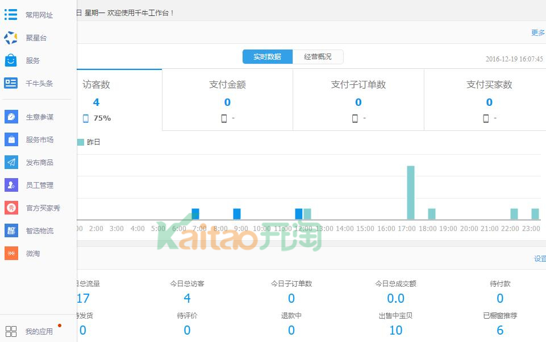Viewport: 546px width, 342px height.
Task: Select the 发布商品 paper plane icon
Action: [11, 162]
